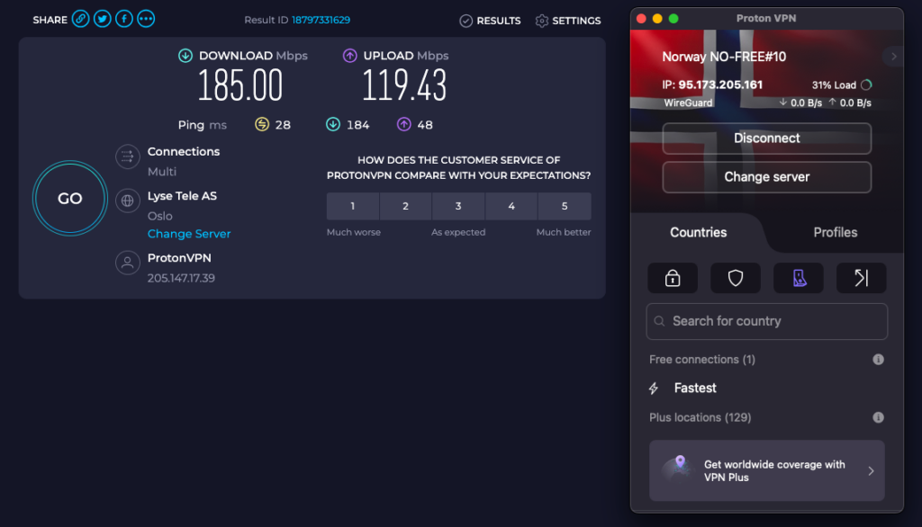Switch to Countries tab

point(698,233)
